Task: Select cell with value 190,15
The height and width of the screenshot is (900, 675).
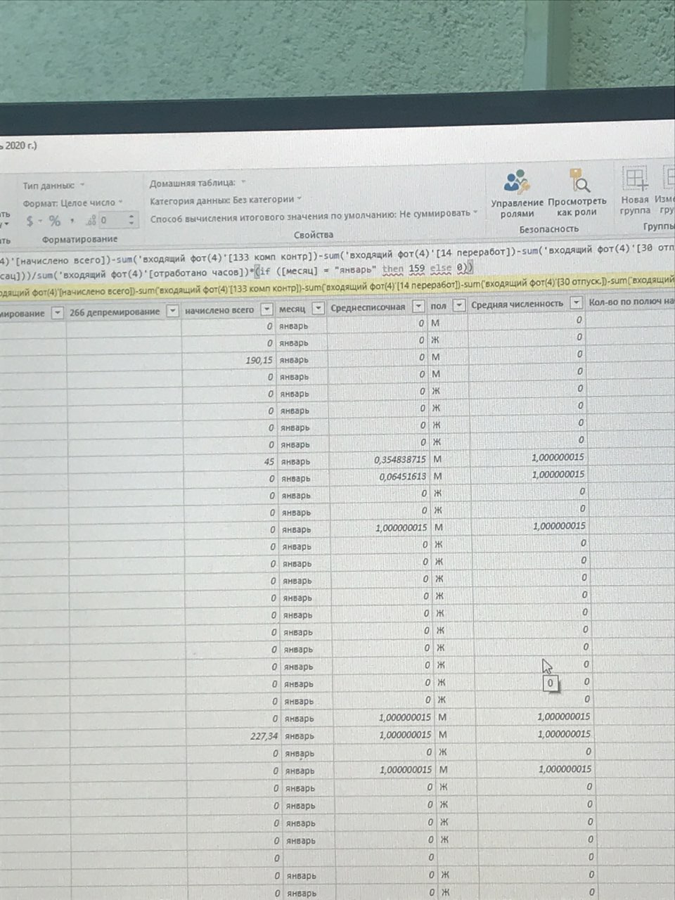Action: click(x=229, y=360)
